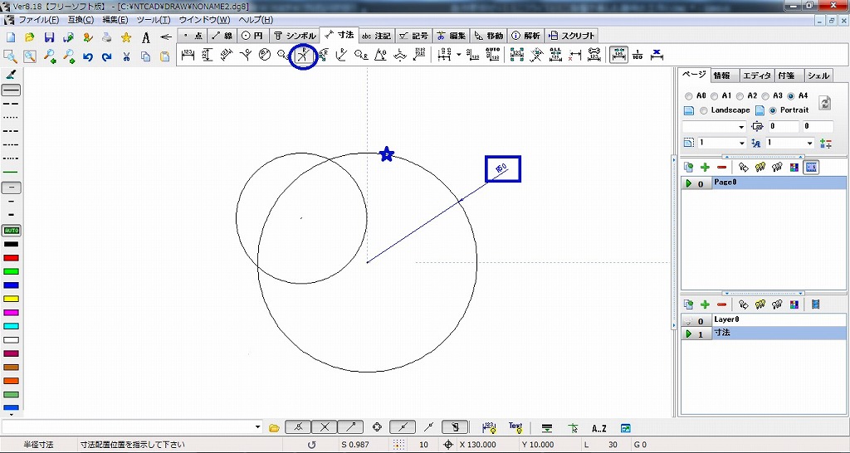Open the ツール(T) menu

click(x=153, y=19)
